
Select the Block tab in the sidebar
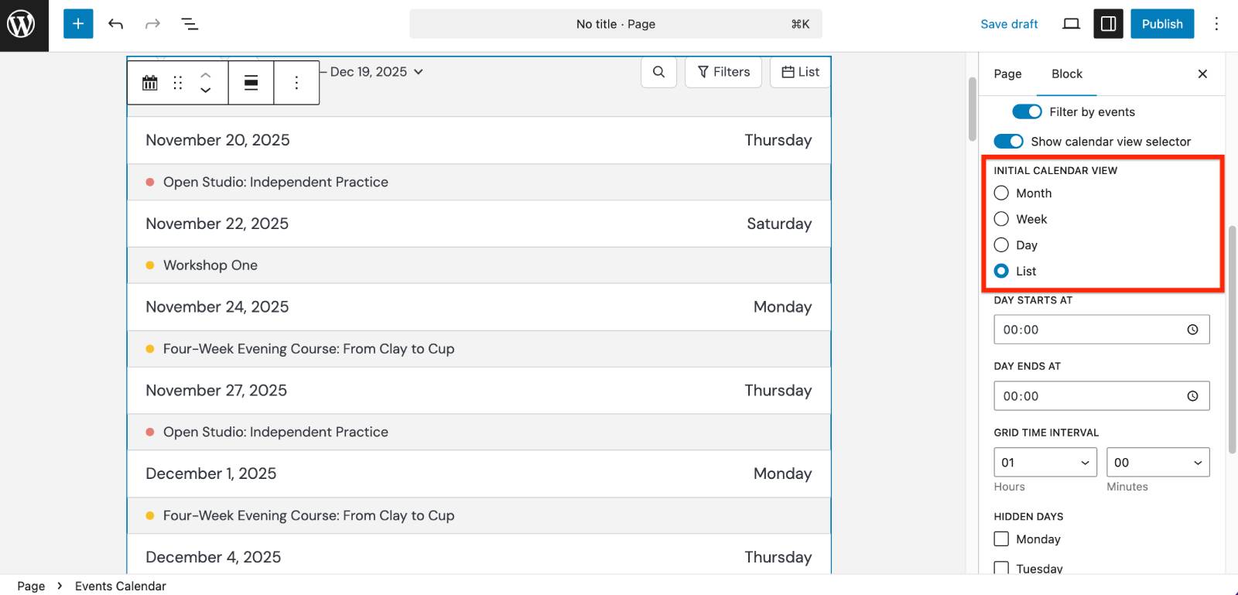[1066, 74]
